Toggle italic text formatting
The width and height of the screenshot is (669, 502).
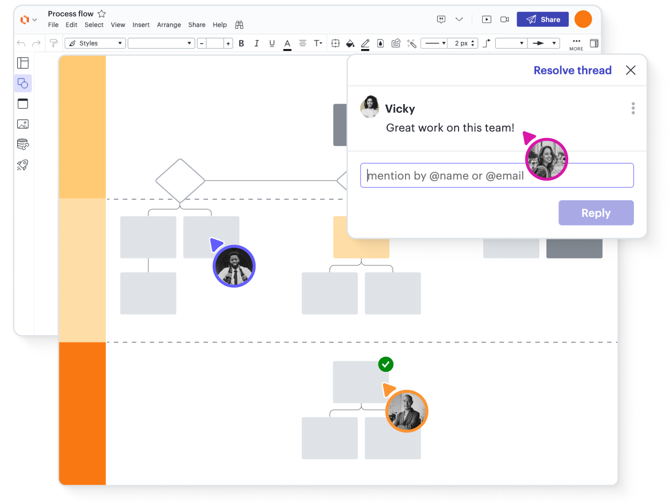(x=256, y=43)
